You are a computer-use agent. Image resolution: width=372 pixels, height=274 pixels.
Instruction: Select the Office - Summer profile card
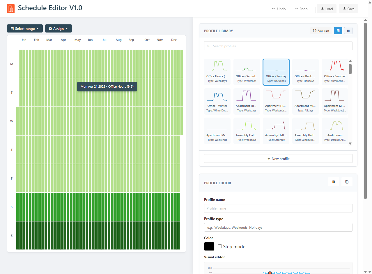(x=334, y=72)
